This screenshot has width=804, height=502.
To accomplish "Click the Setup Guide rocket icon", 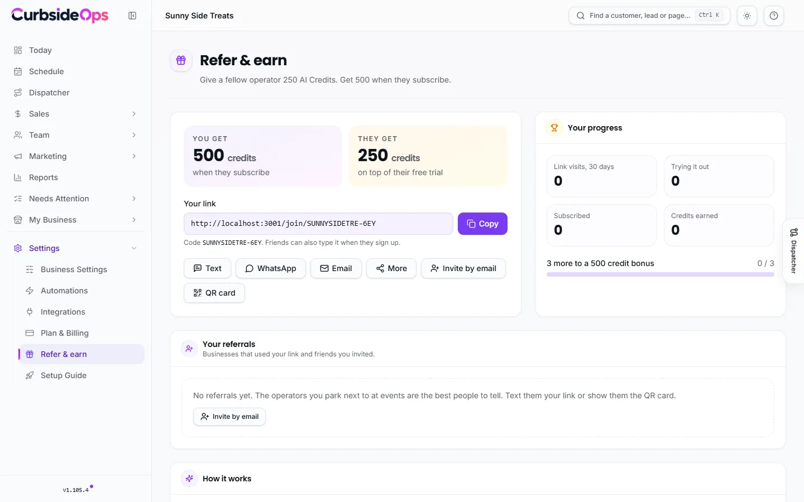I will [30, 375].
